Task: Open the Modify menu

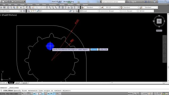Action: click(x=62, y=4)
